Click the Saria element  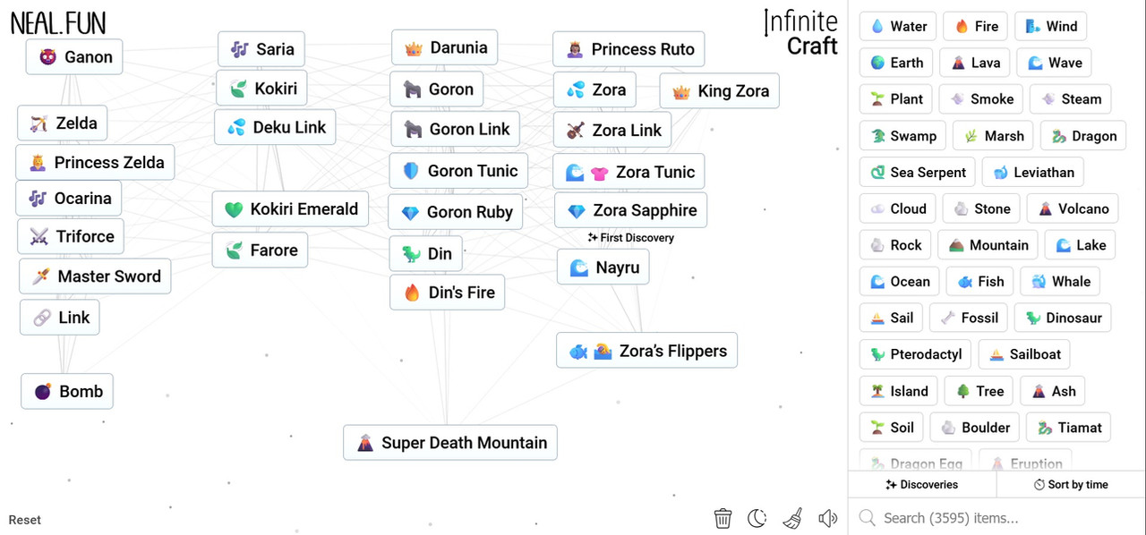pyautogui.click(x=261, y=49)
